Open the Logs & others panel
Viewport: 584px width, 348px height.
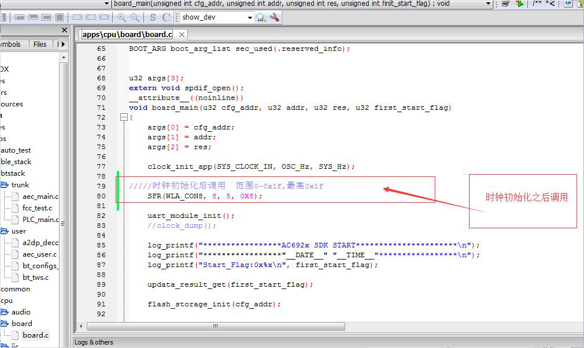[94, 342]
